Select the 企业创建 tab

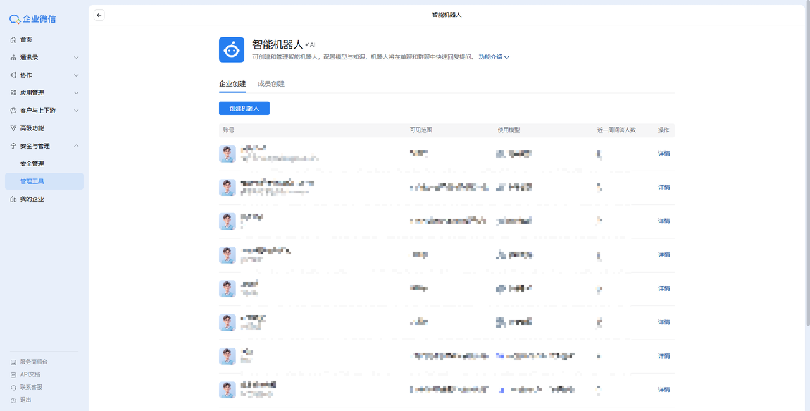tap(232, 83)
